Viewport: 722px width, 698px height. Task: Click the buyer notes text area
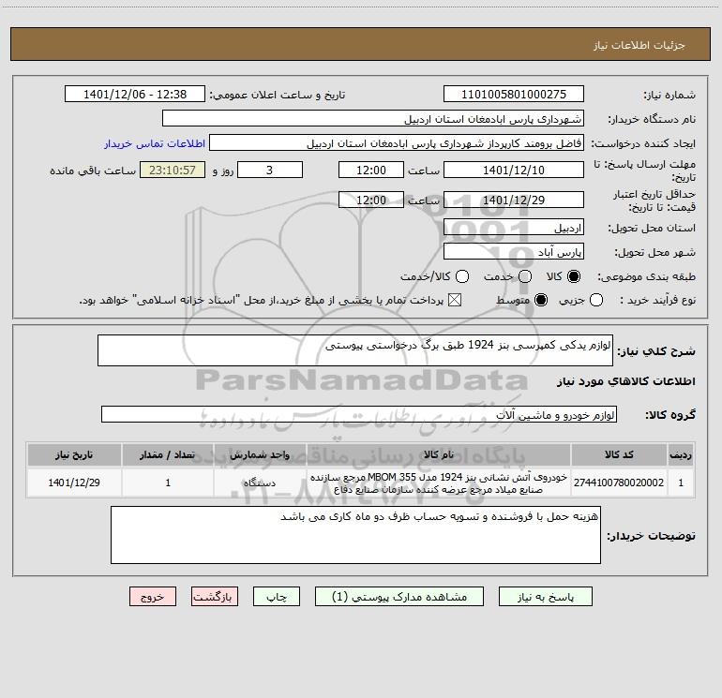355,535
